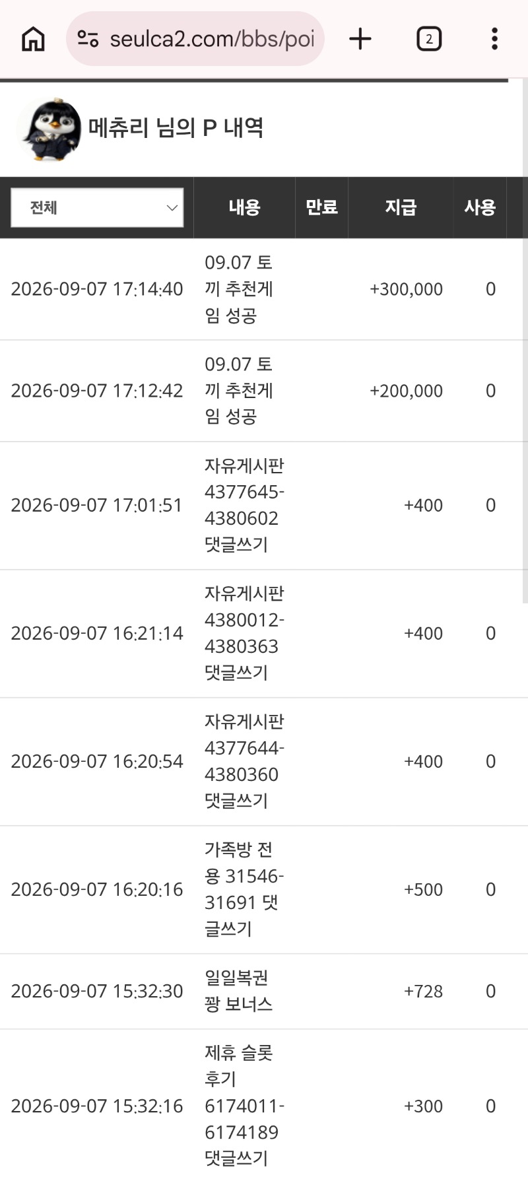The image size is (528, 1179).
Task: Click the dropdown chevron arrow next to 전체
Action: coord(172,208)
